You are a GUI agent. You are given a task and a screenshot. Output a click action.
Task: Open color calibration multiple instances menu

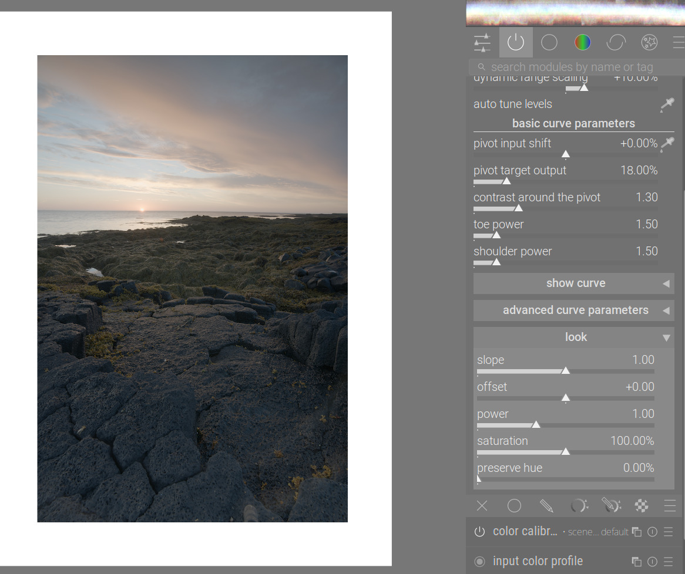pyautogui.click(x=636, y=532)
